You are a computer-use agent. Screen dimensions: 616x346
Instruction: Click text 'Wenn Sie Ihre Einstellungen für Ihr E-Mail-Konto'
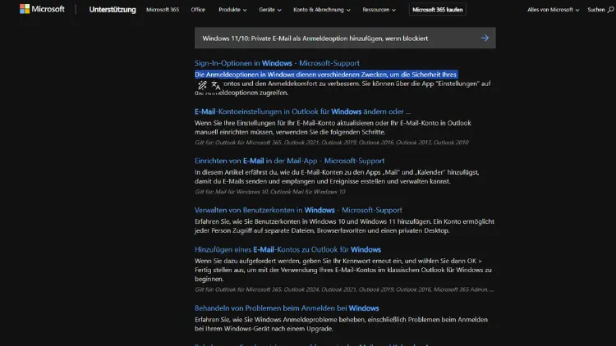coord(263,123)
